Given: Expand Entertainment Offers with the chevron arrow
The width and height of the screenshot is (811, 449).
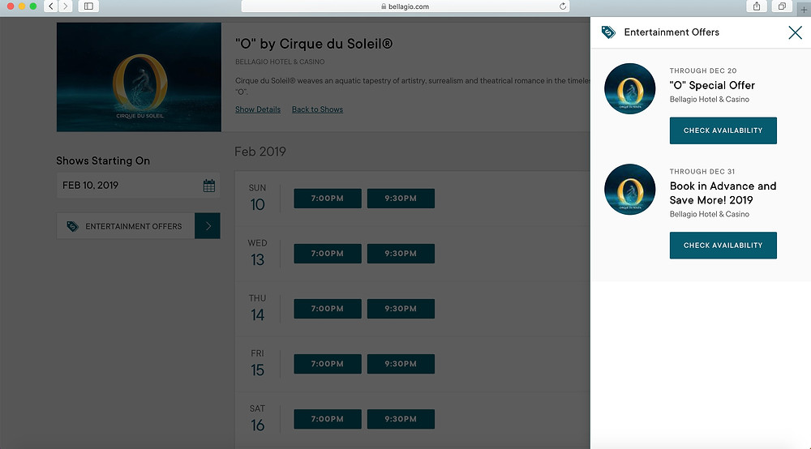Looking at the screenshot, I should pos(208,226).
